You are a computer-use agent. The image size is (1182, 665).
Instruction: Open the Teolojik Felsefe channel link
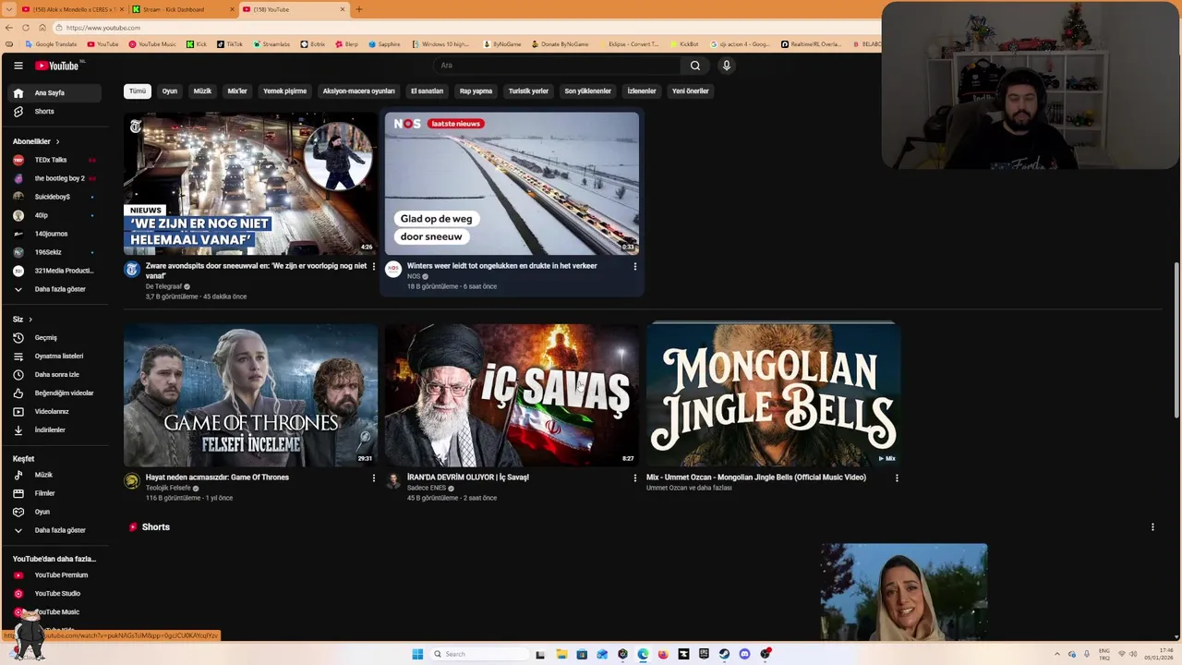point(168,488)
